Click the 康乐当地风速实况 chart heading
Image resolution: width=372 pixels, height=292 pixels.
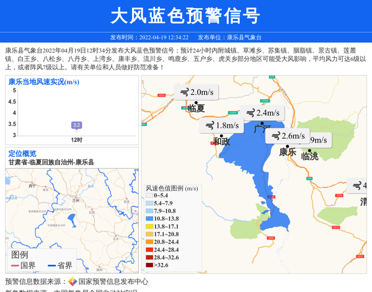coord(43,81)
